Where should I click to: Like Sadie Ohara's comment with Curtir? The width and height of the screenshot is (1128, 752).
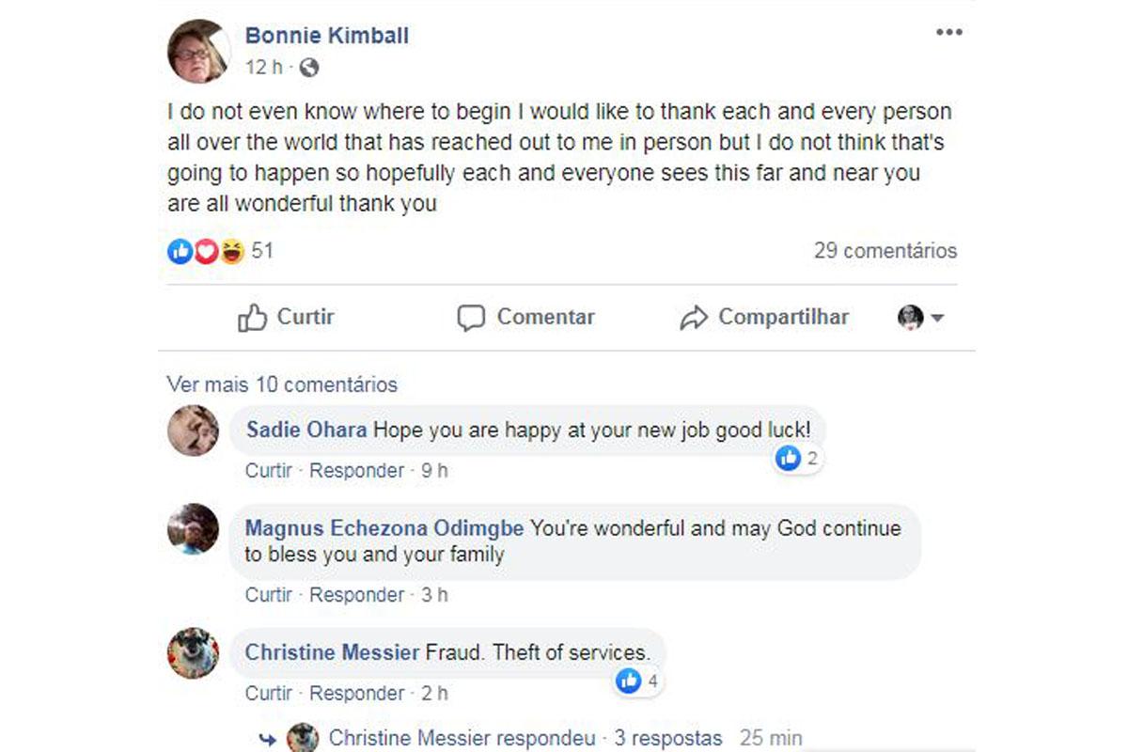[x=268, y=471]
